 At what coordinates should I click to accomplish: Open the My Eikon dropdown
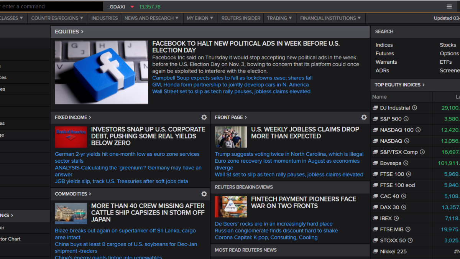tap(200, 18)
